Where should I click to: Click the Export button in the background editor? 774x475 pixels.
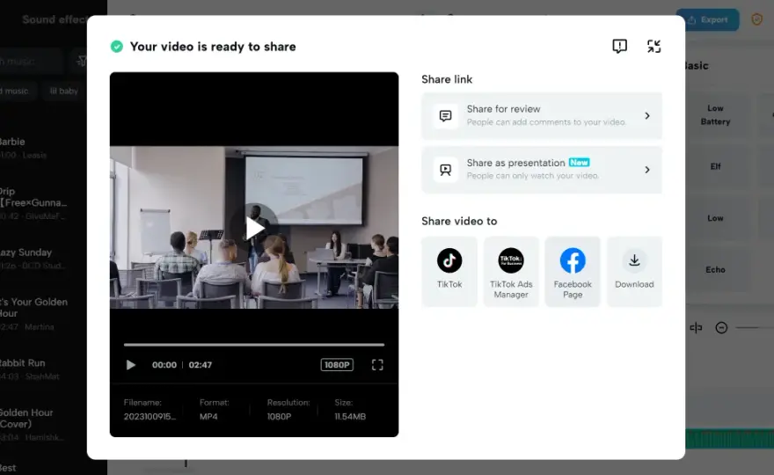coord(707,19)
